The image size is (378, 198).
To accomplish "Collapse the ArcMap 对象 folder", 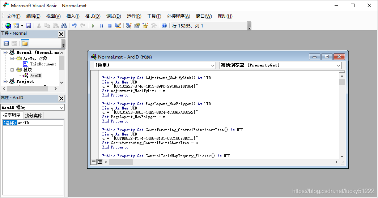I will point(12,58).
